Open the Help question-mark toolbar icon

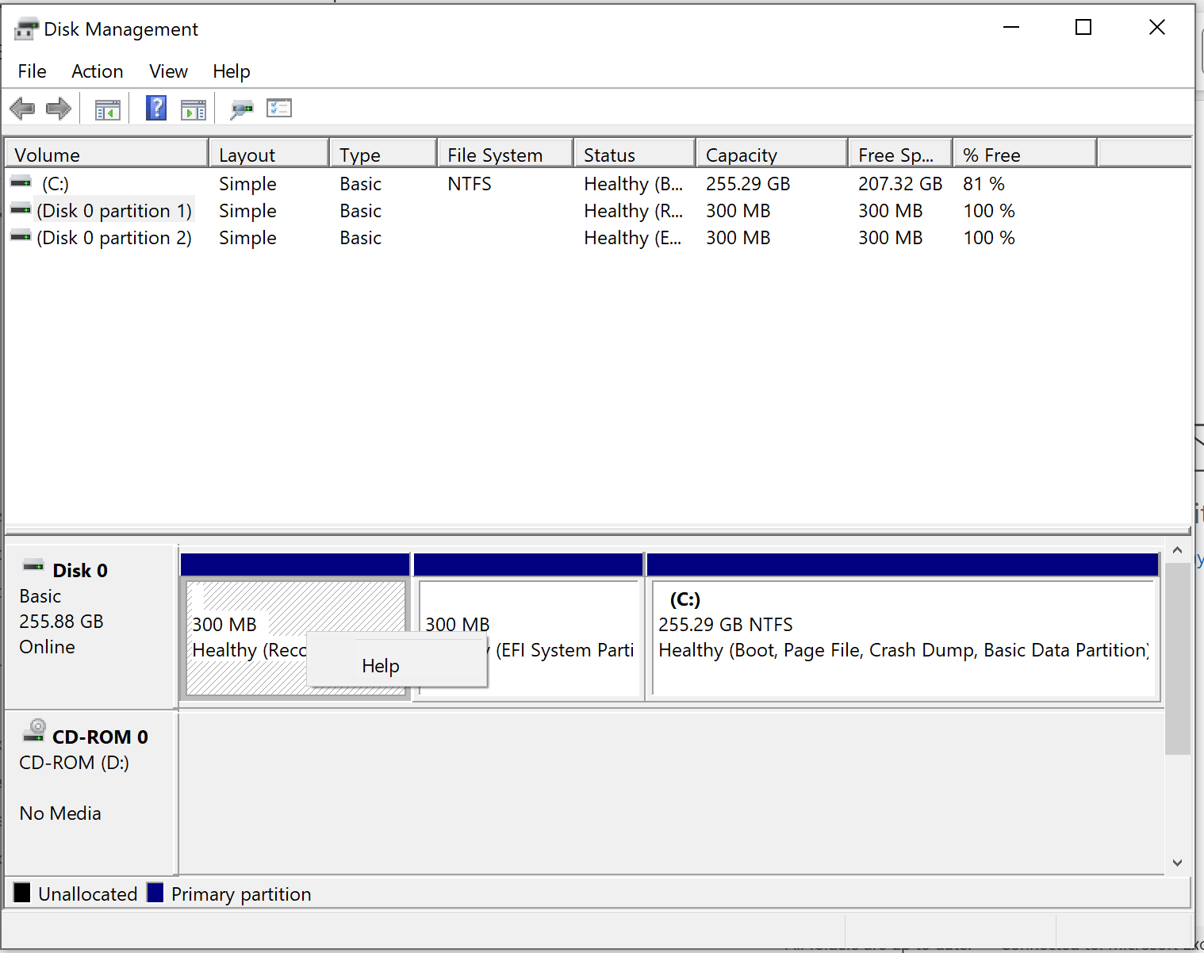[x=156, y=108]
